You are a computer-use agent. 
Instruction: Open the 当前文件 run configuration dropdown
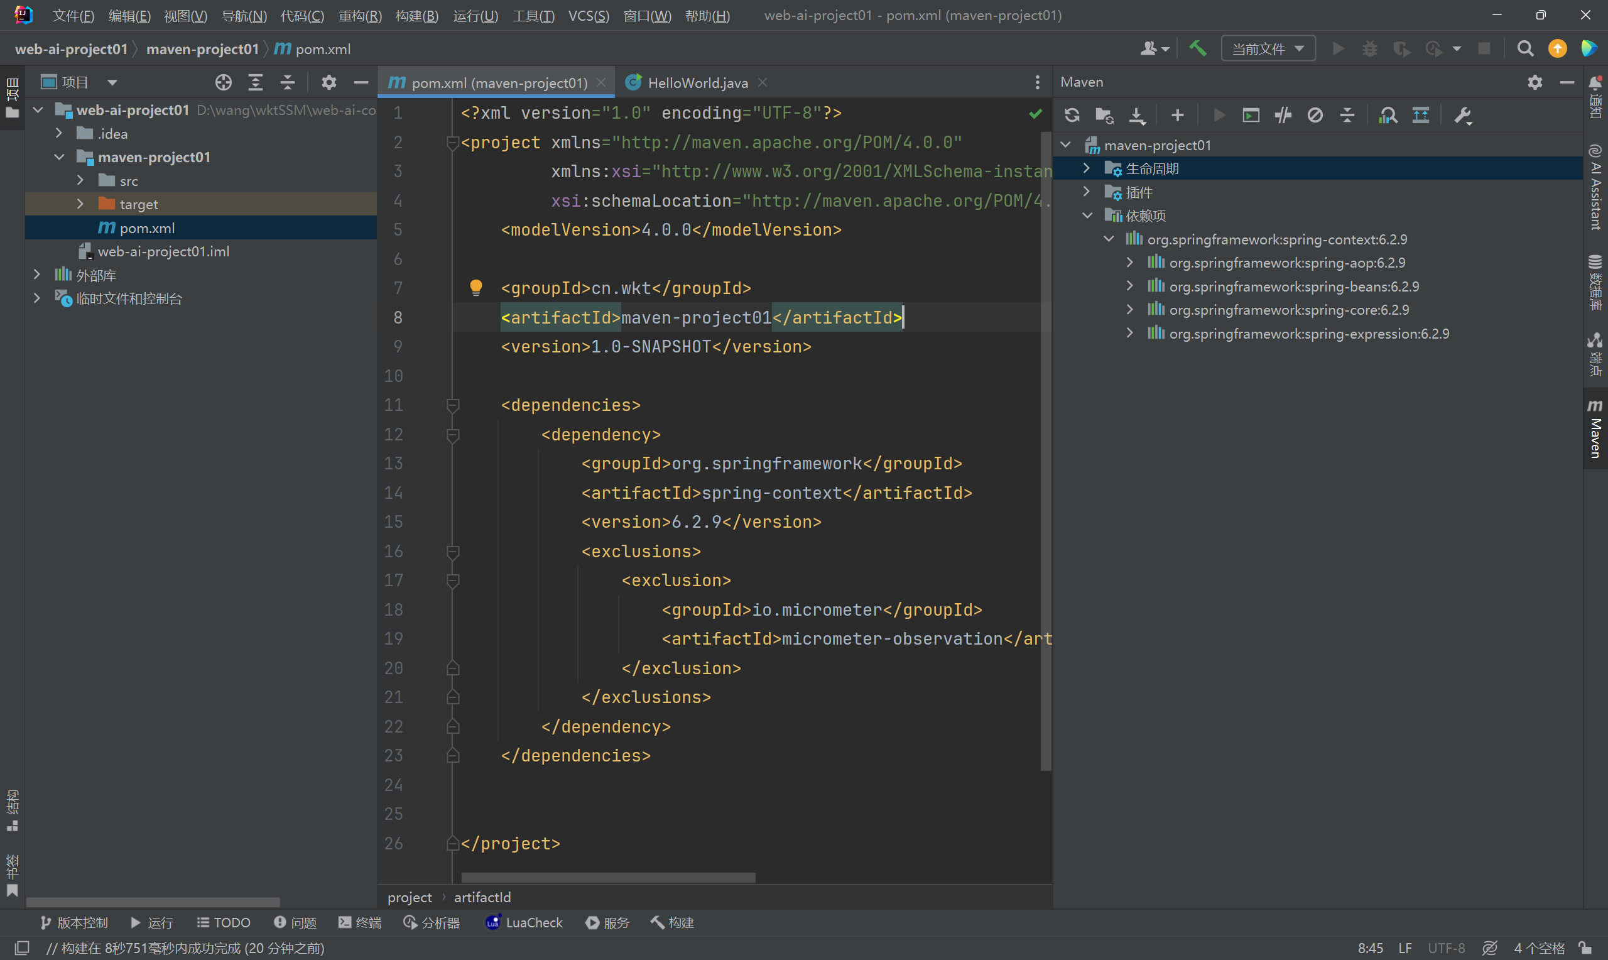(1268, 48)
